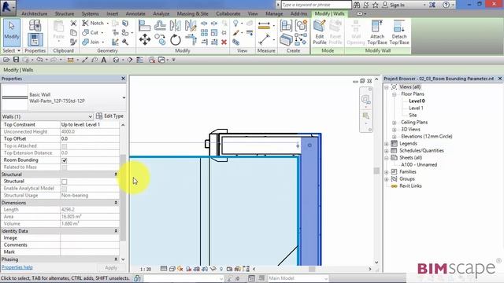Viewport: 504px width, 283px height.
Task: Click the Edit Profile icon
Action: tap(320, 32)
